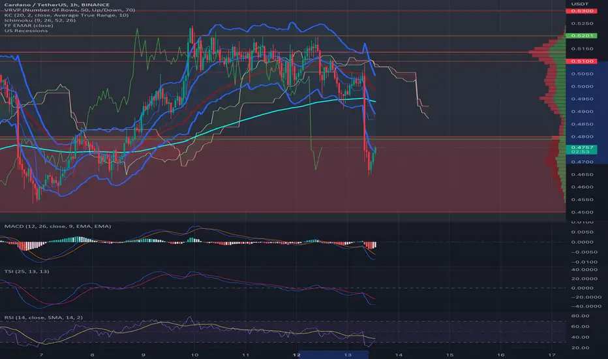
Task: Click date 16 on the time axis
Action: pyautogui.click(x=501, y=354)
